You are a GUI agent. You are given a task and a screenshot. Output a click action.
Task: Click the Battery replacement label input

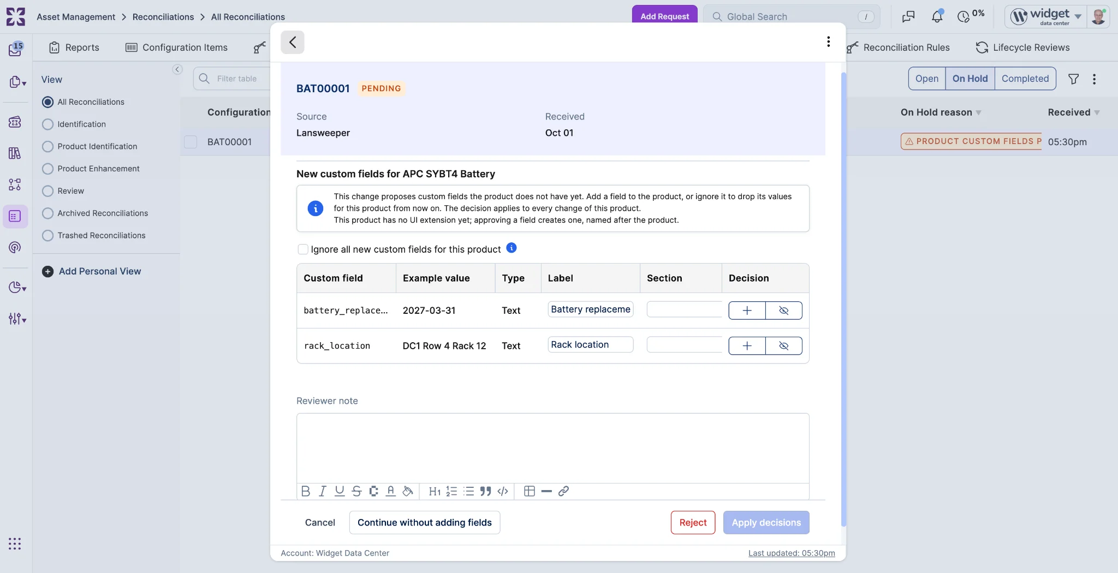click(591, 309)
